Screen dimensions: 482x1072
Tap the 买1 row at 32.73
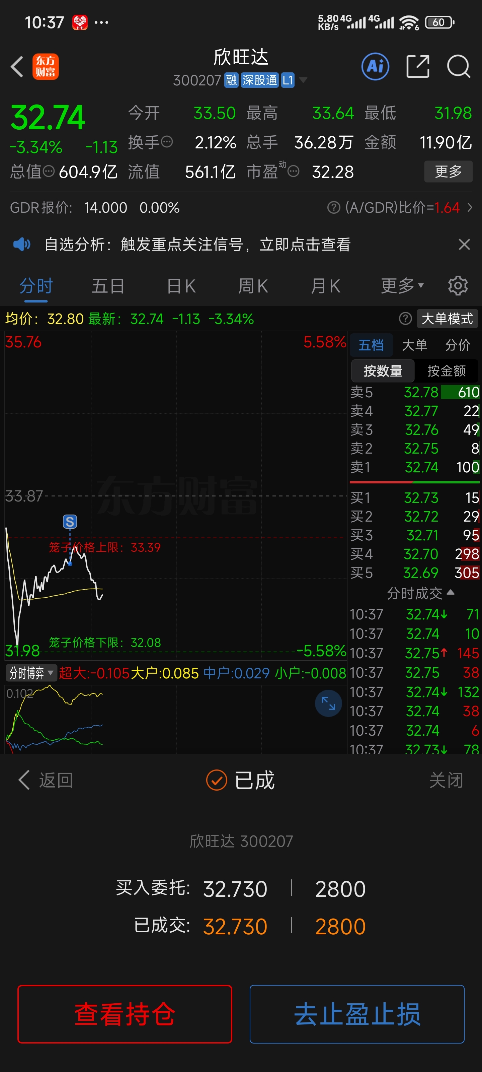415,498
